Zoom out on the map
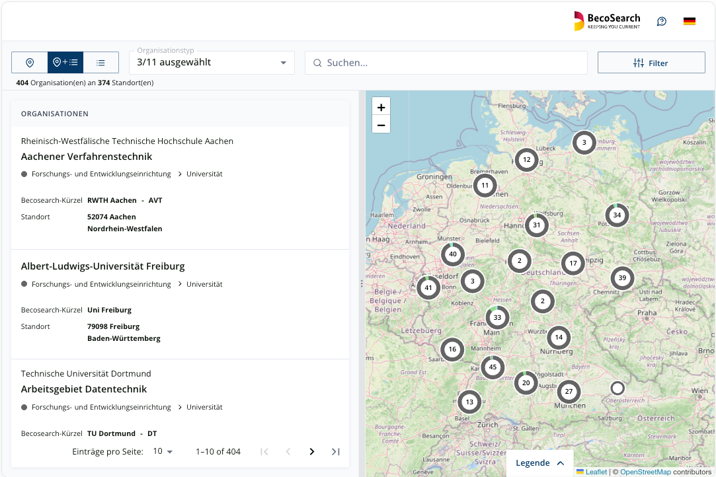The image size is (716, 477). 381,125
